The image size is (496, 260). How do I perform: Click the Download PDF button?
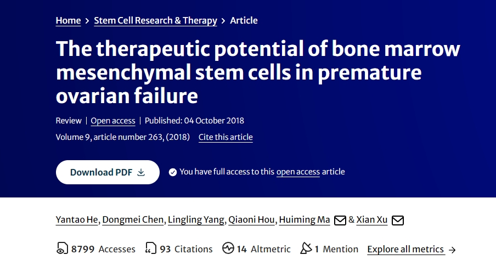click(x=108, y=172)
